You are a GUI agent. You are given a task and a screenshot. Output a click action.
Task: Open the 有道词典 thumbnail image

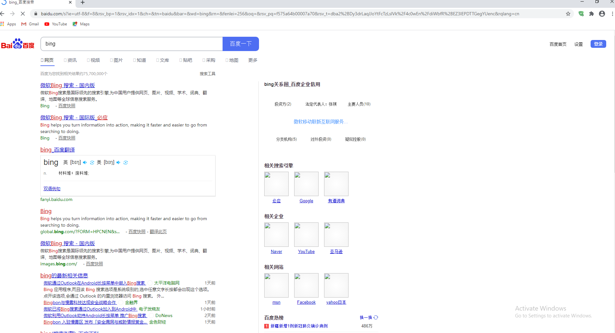pos(336,184)
